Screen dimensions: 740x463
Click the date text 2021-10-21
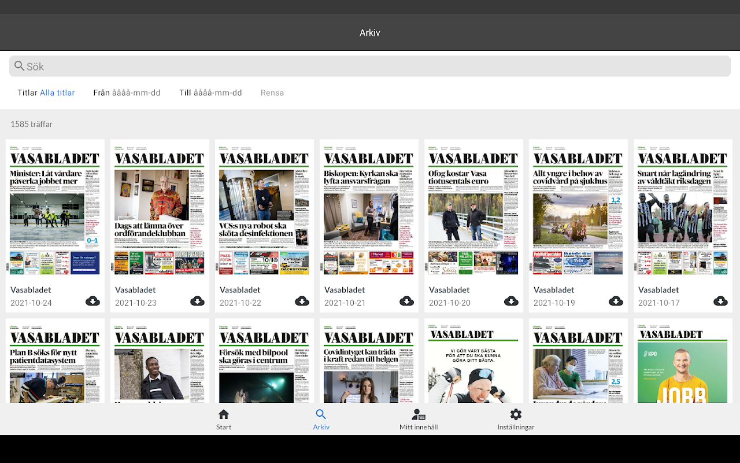[x=345, y=303]
